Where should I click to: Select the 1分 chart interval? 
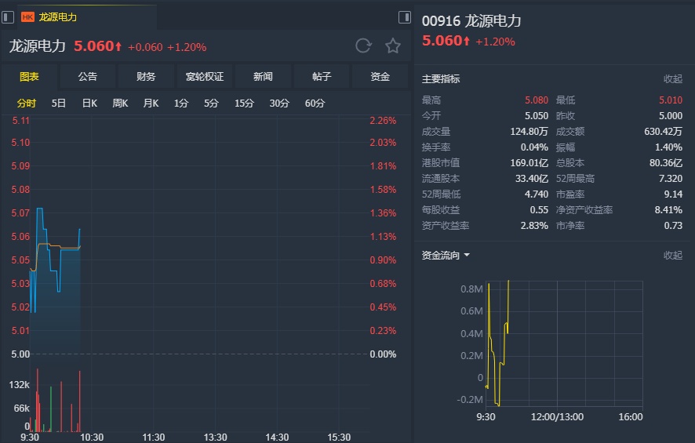click(181, 103)
